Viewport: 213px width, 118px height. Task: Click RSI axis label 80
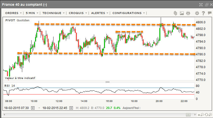click(198, 86)
